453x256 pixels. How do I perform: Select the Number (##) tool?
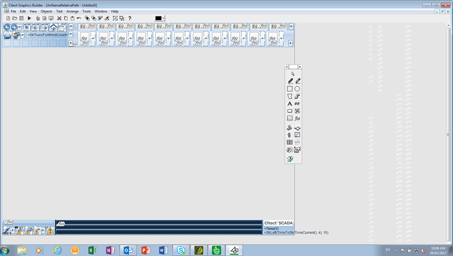[x=297, y=104]
